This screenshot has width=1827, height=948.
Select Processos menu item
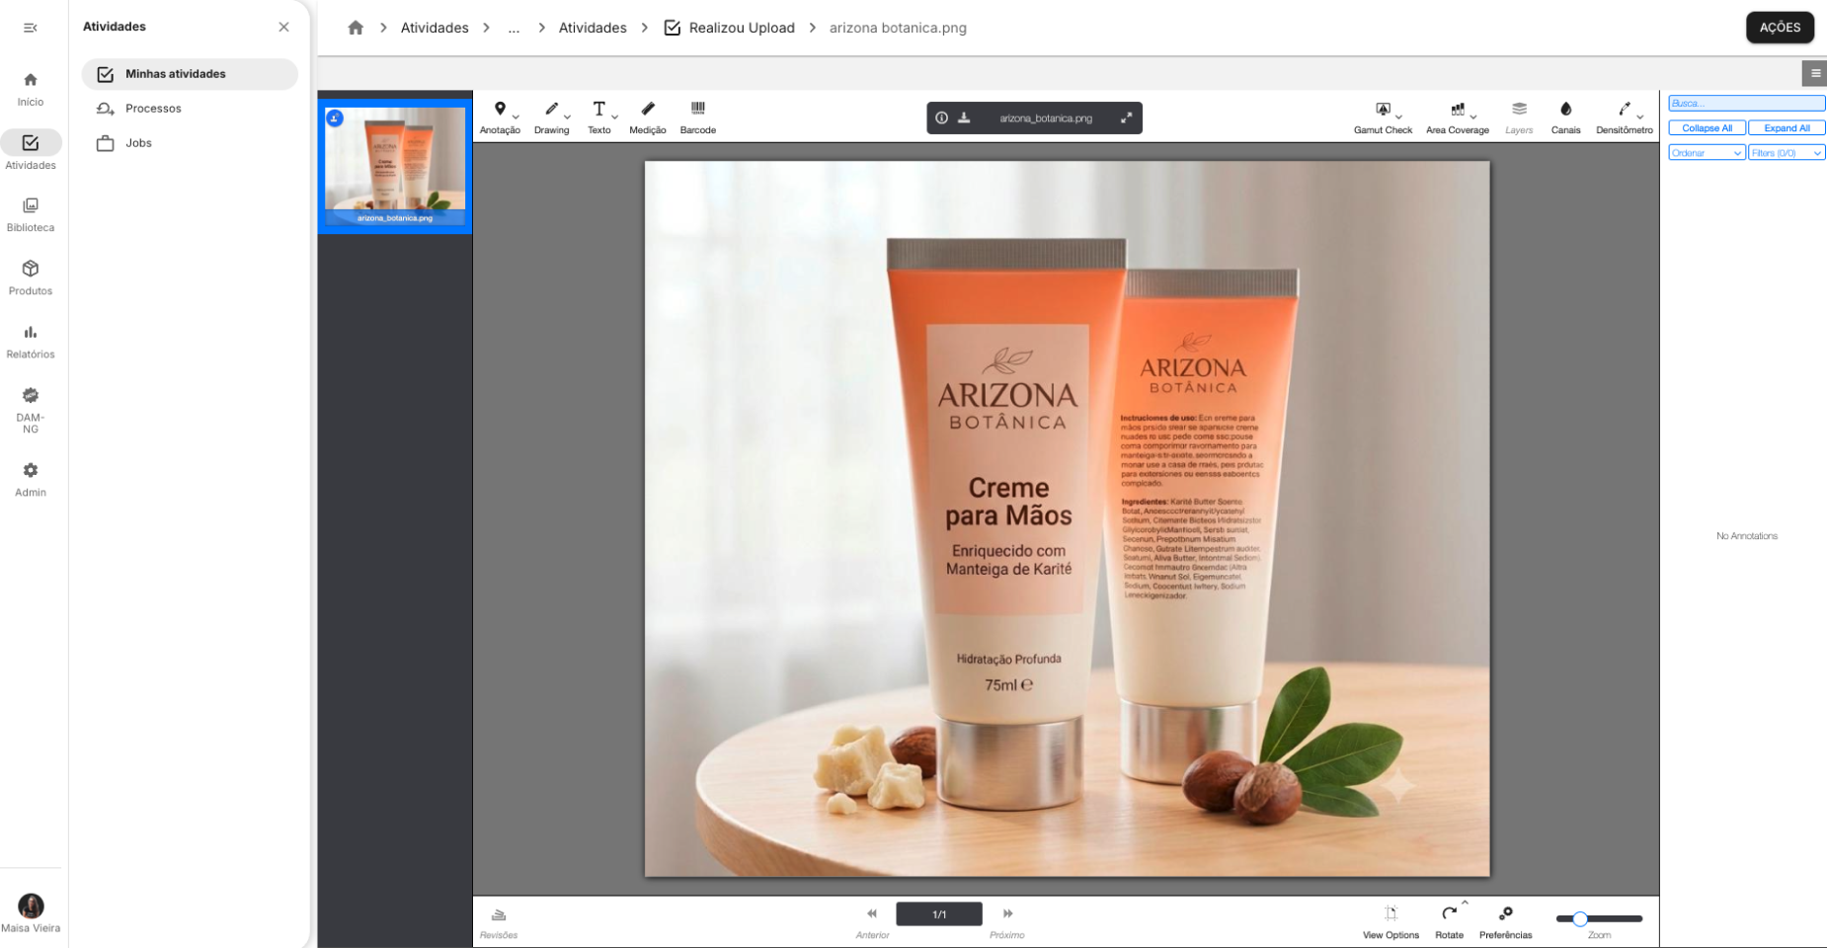pos(190,109)
